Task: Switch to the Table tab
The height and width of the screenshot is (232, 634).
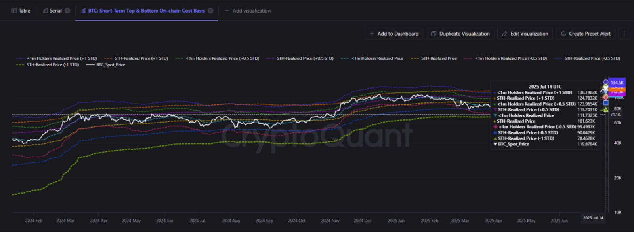Action: (x=21, y=11)
